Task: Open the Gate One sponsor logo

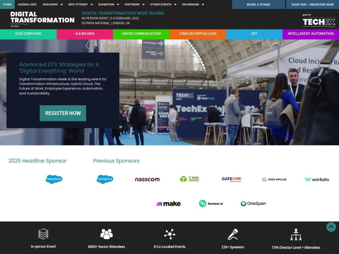Action: tap(232, 179)
